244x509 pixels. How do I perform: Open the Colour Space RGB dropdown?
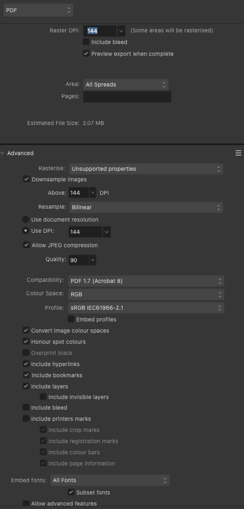(x=146, y=295)
